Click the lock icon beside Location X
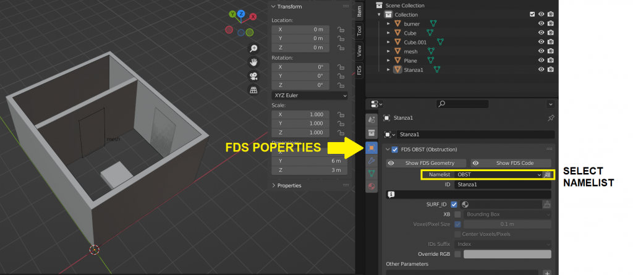 [341, 30]
